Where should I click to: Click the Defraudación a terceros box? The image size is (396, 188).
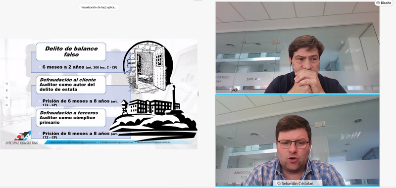click(71, 118)
